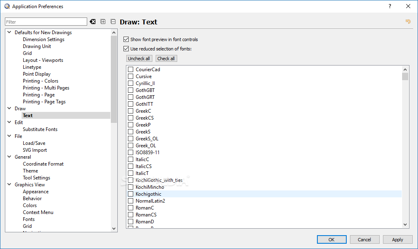The width and height of the screenshot is (418, 249).
Task: Collapse the Defaults for New Drawings group
Action: coord(9,33)
